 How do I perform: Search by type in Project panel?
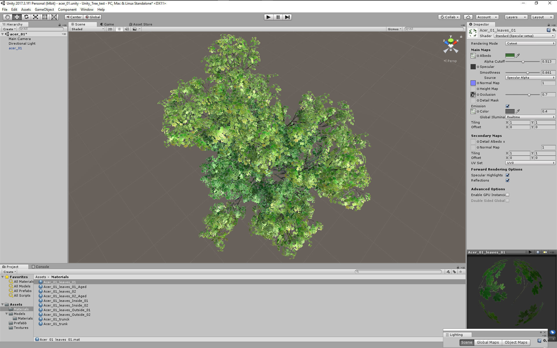click(x=448, y=272)
